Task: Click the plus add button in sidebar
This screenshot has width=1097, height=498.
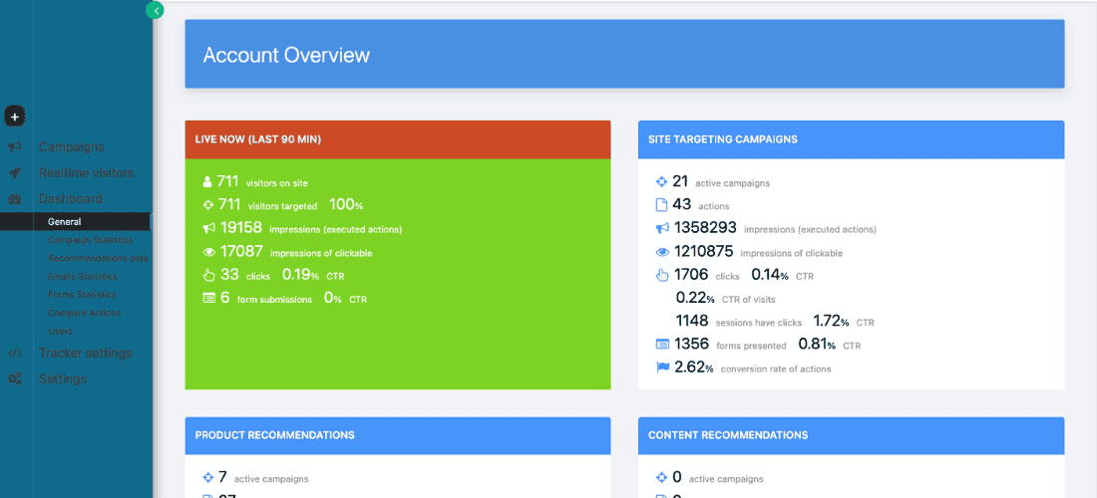Action: coord(15,117)
